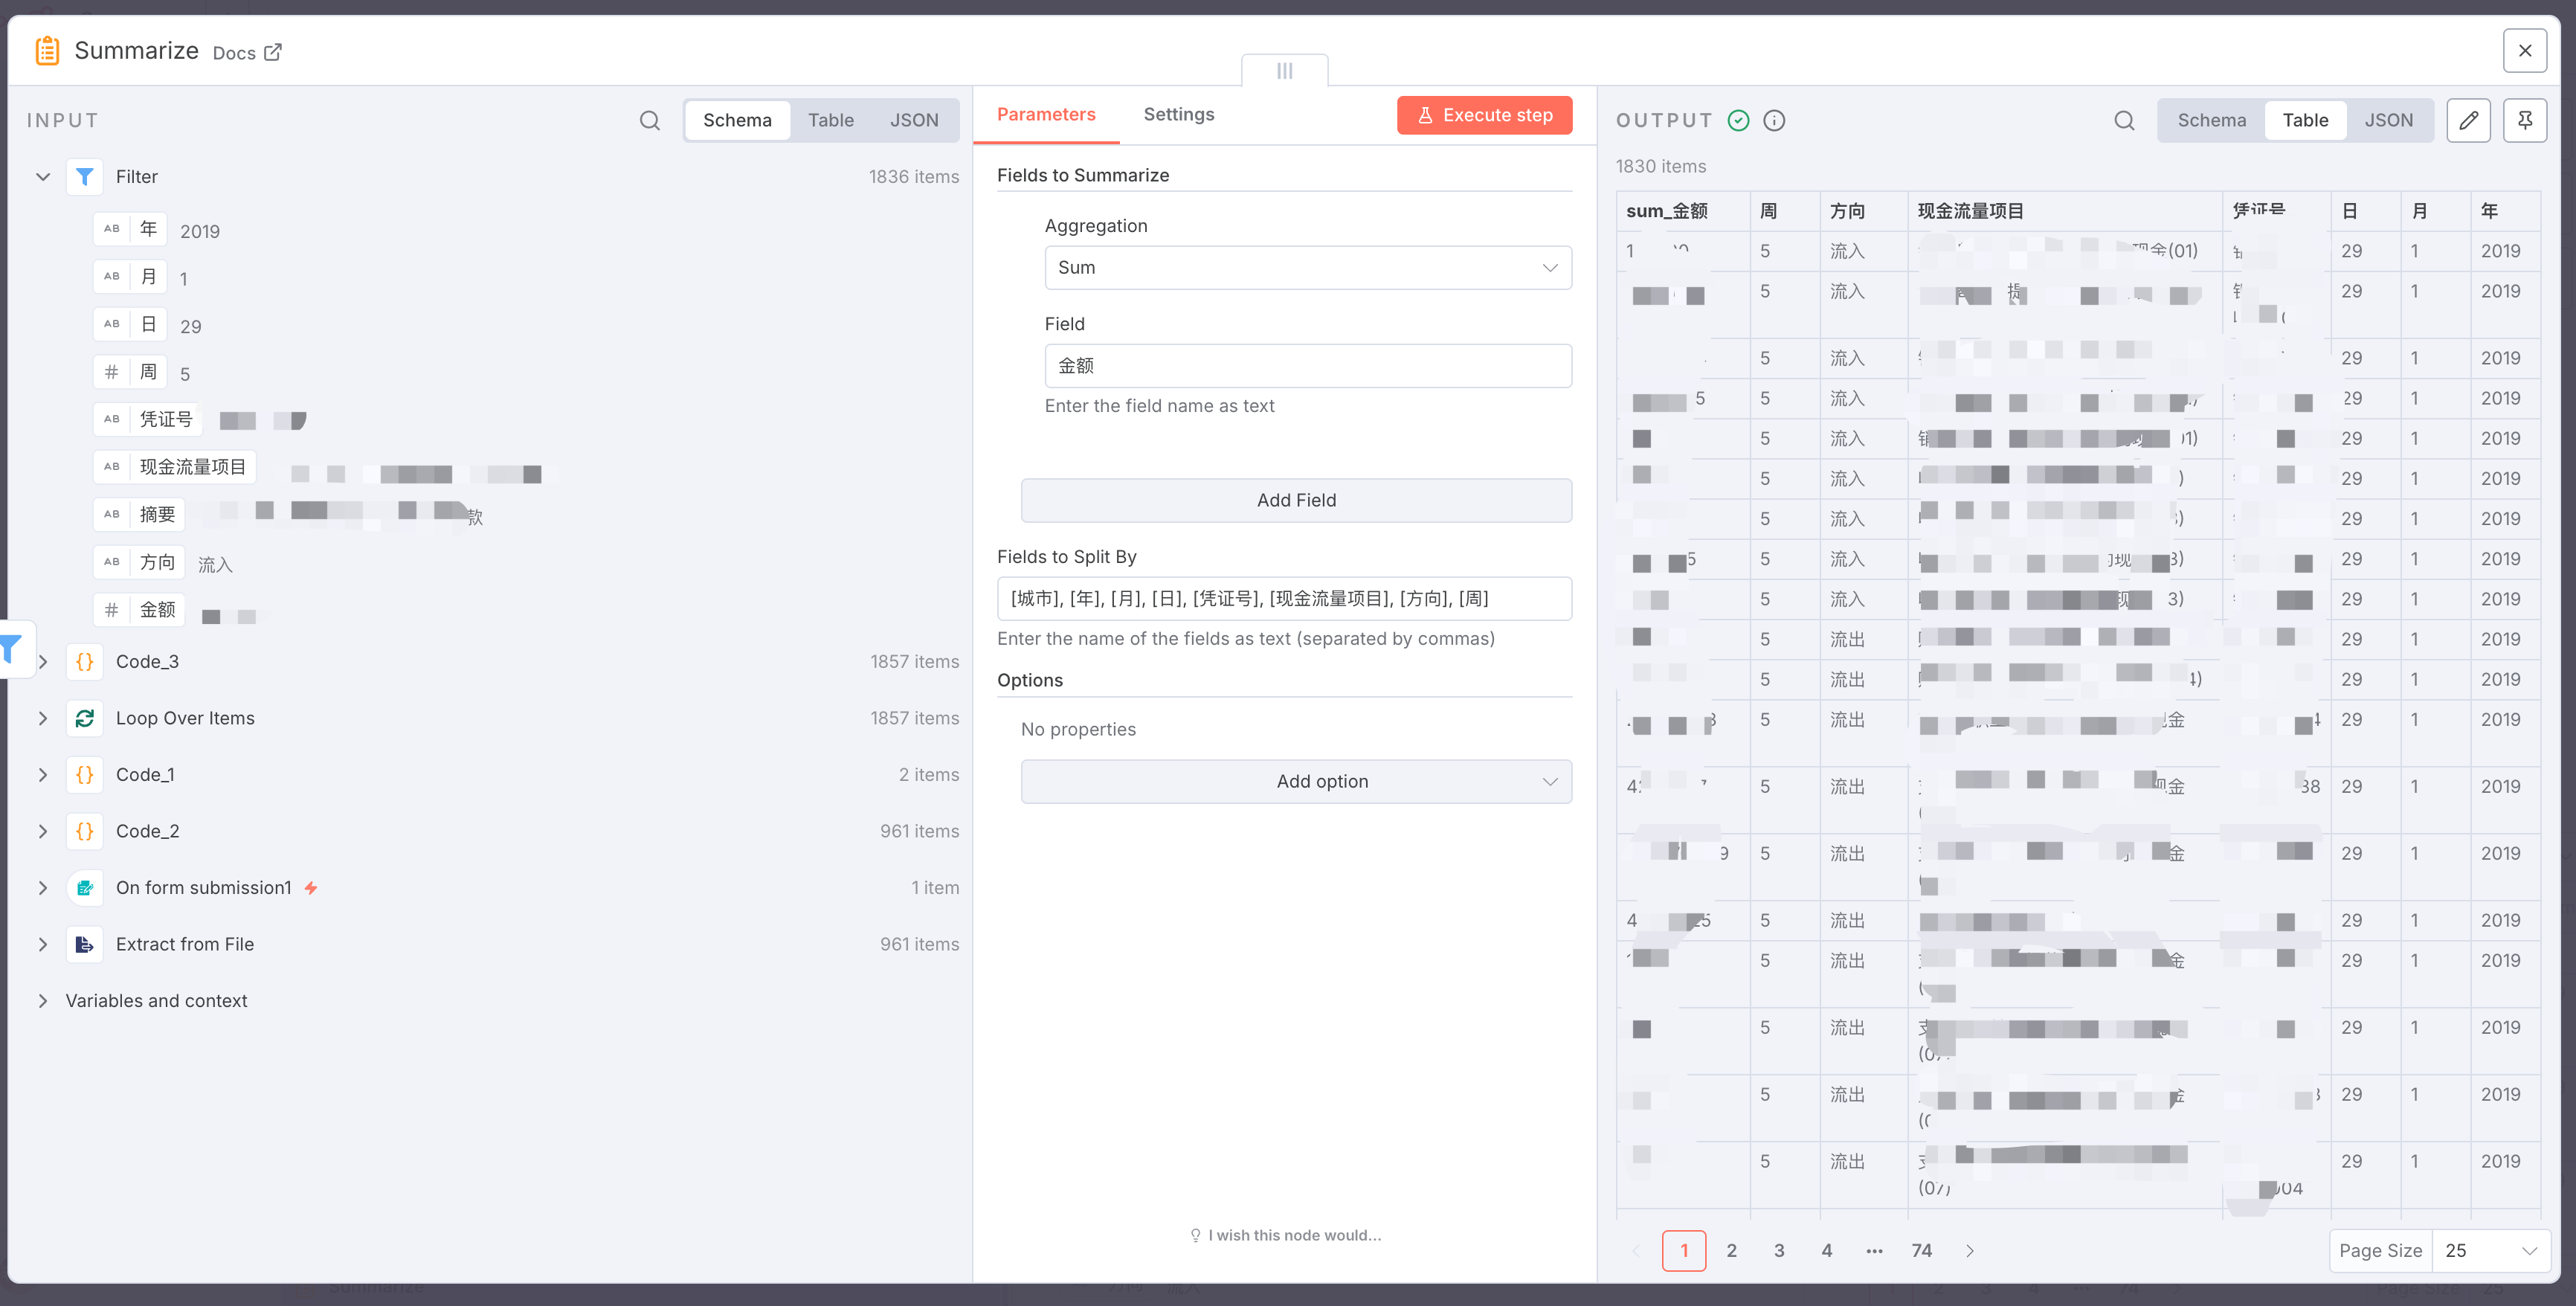Viewport: 2576px width, 1306px height.
Task: Open the Settings tab
Action: click(x=1178, y=114)
